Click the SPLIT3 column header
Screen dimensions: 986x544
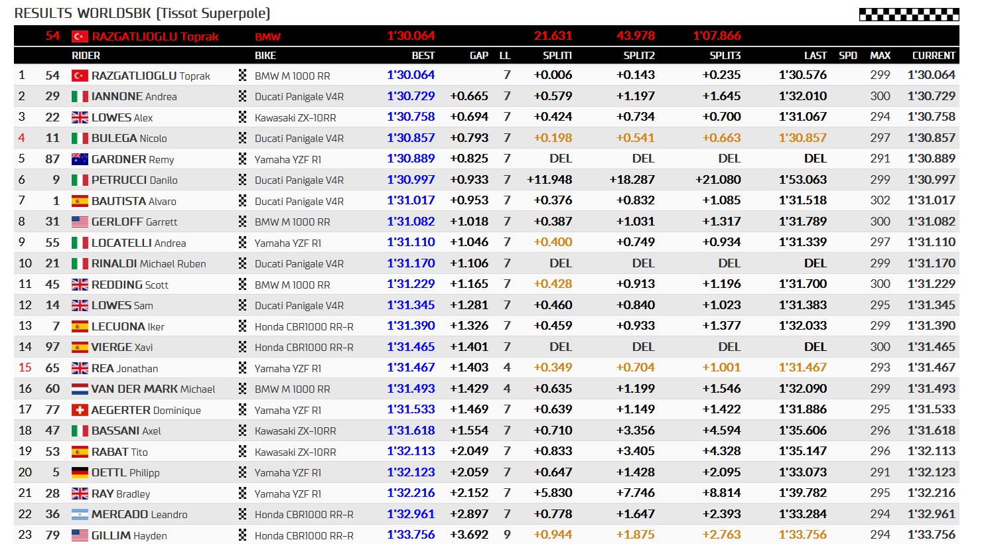[x=725, y=56]
